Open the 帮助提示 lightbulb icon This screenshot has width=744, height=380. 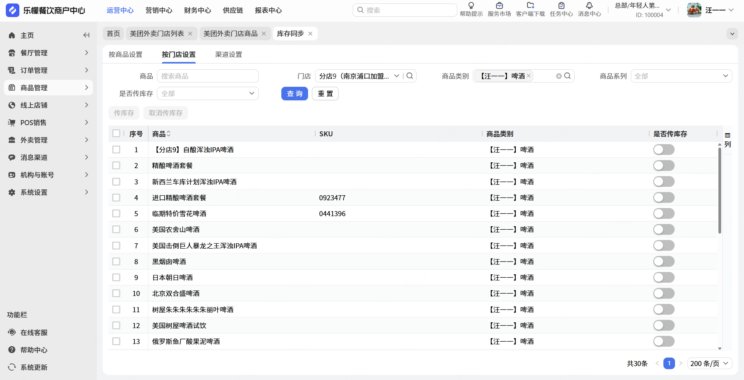(x=471, y=6)
